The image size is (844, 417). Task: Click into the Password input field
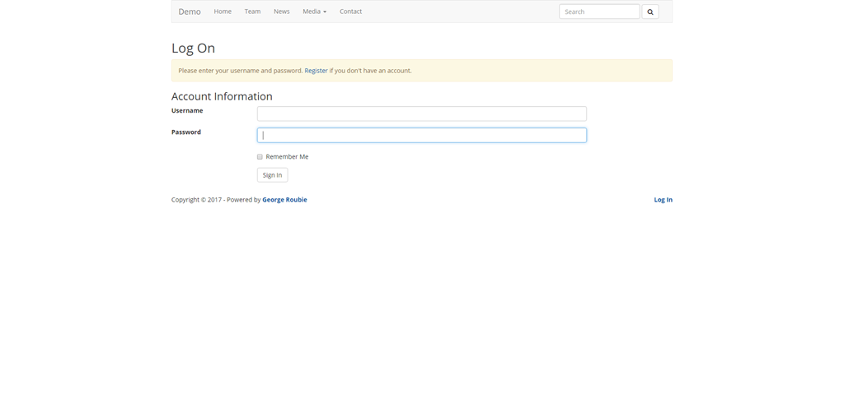click(x=421, y=135)
